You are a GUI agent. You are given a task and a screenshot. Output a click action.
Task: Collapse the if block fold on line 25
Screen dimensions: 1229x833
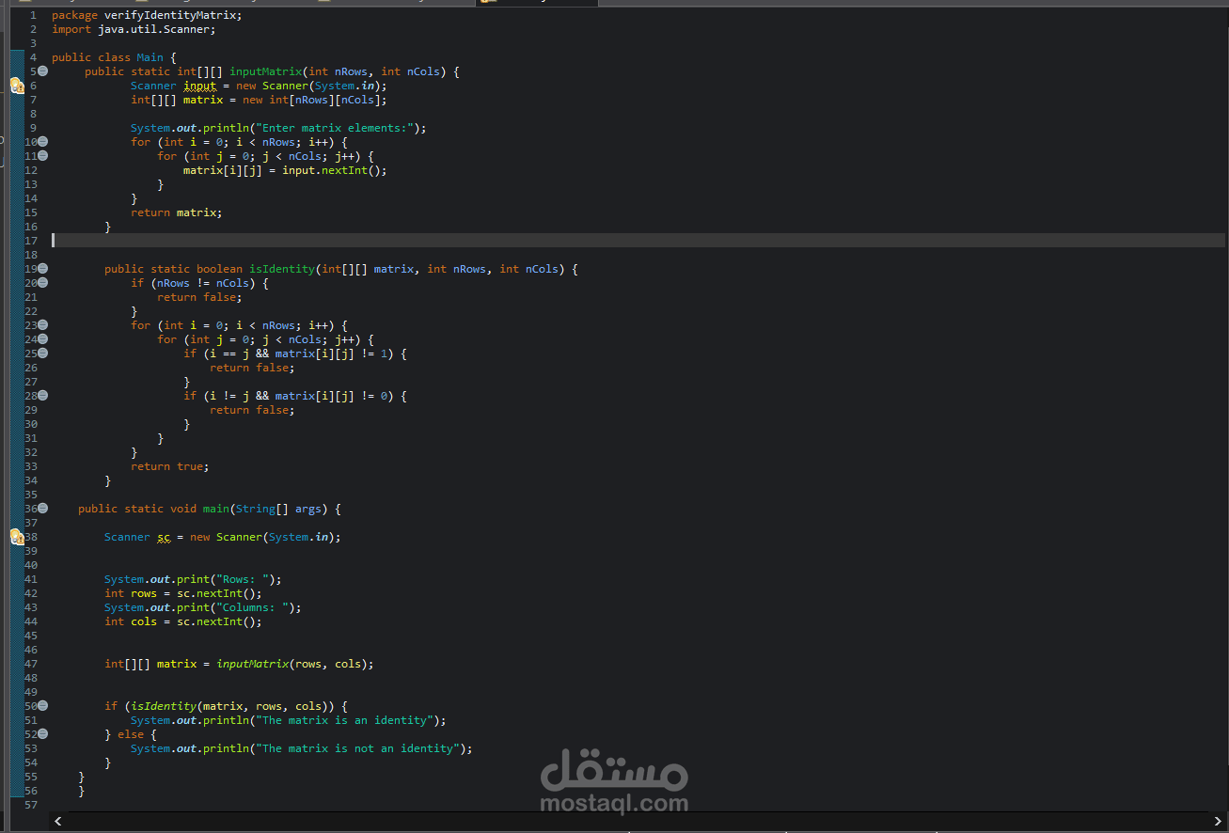43,354
